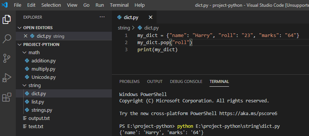This screenshot has height=136, width=309.
Task: Open the Extensions view
Action: [6, 97]
